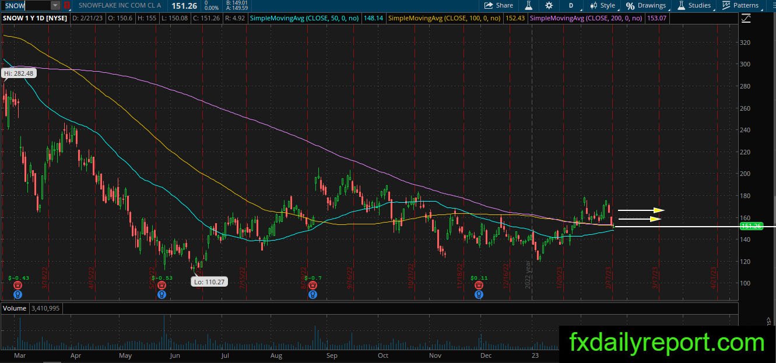Click the earnings phone icon below $0.11
776x363 pixels.
[x=479, y=286]
